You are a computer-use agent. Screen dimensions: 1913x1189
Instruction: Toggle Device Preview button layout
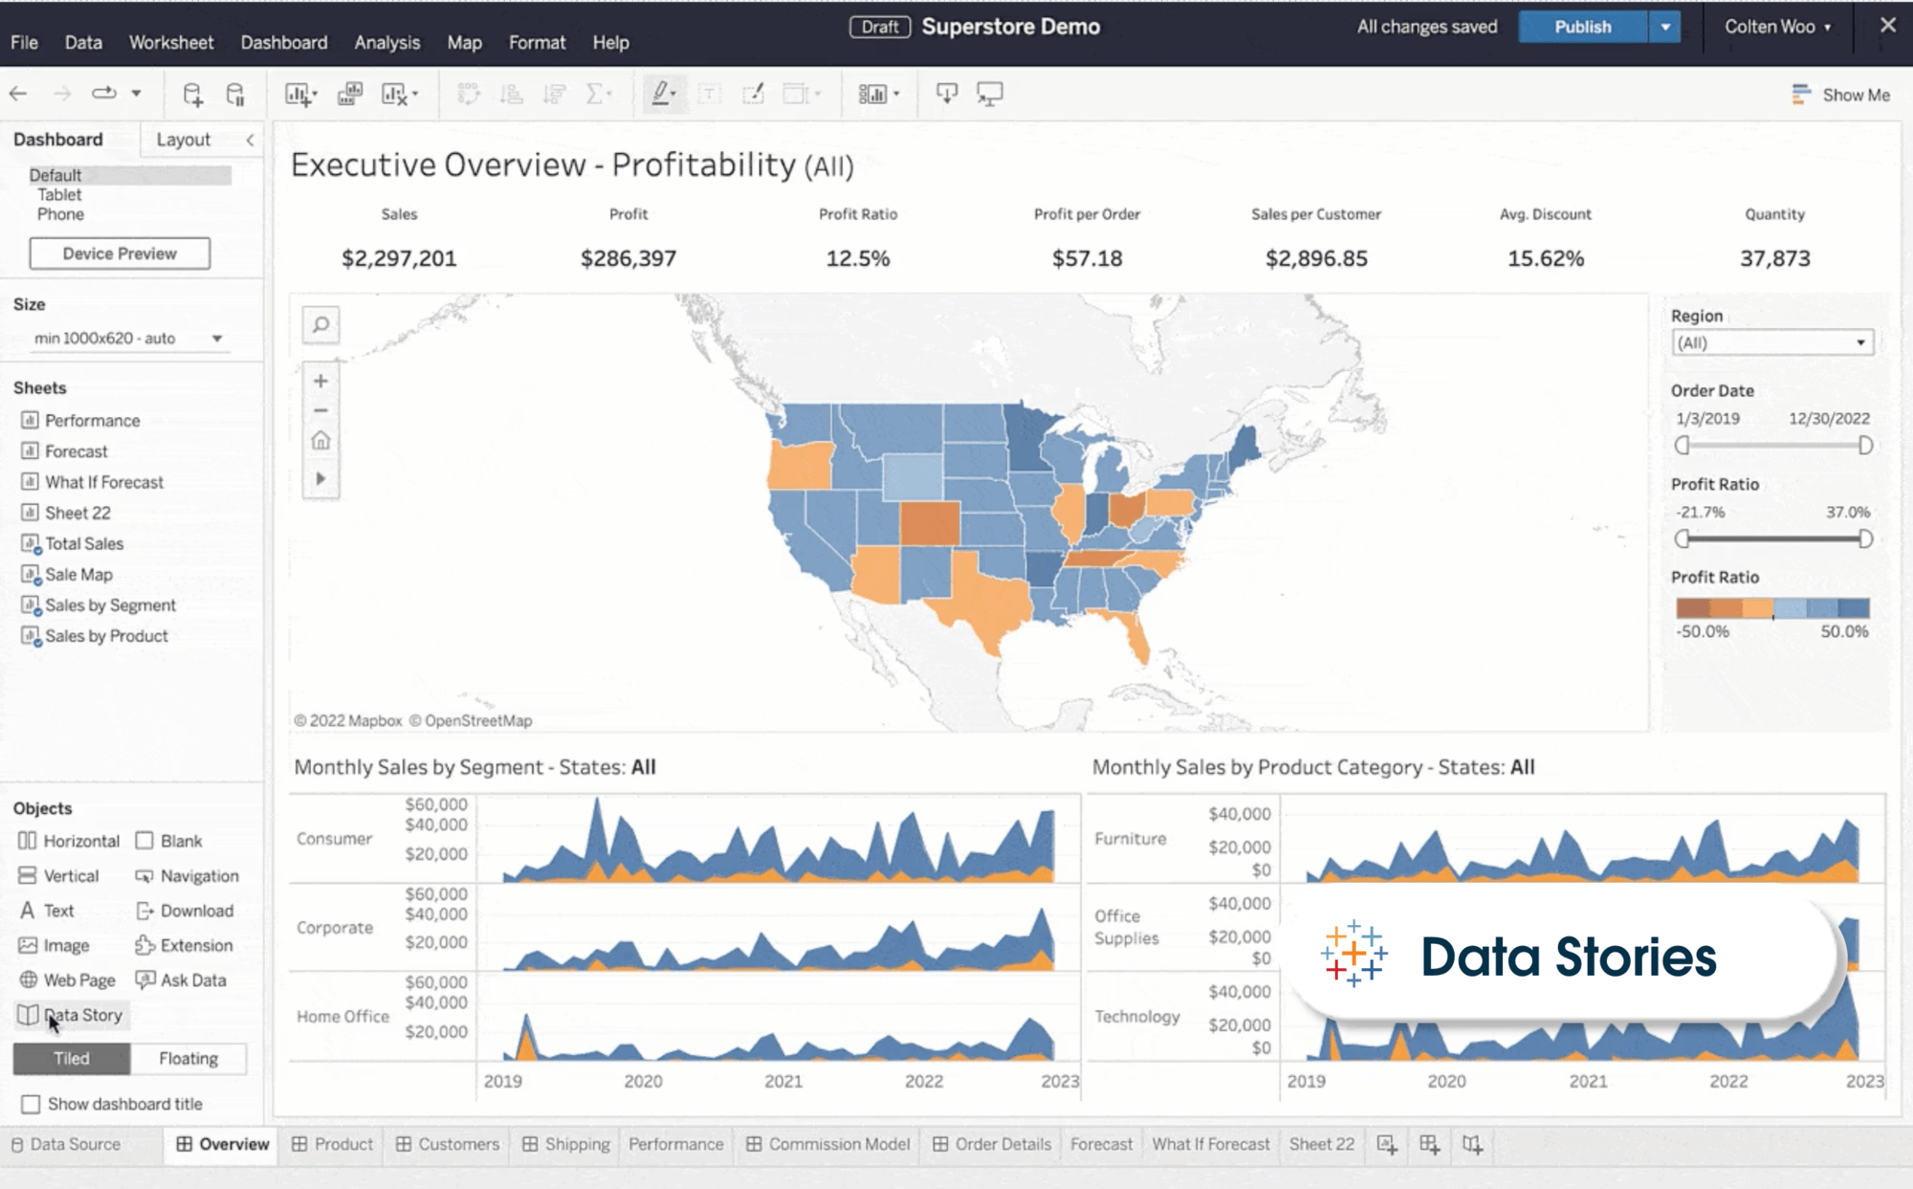coord(121,253)
